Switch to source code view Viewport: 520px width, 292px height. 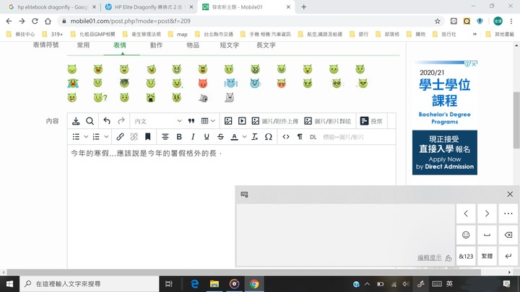[286, 137]
